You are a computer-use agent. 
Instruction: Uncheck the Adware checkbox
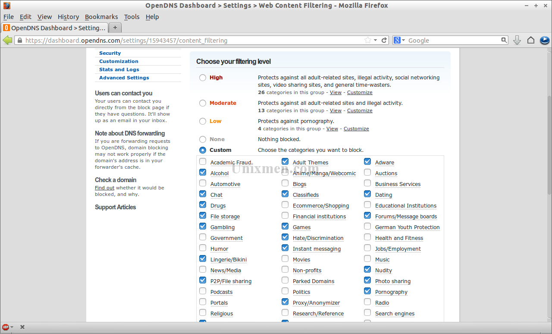367,161
